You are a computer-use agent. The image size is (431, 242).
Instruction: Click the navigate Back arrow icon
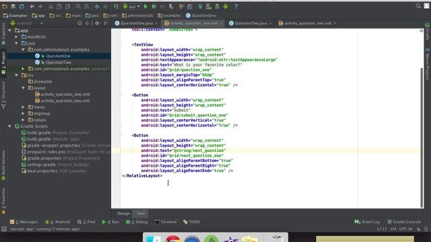point(97,6)
